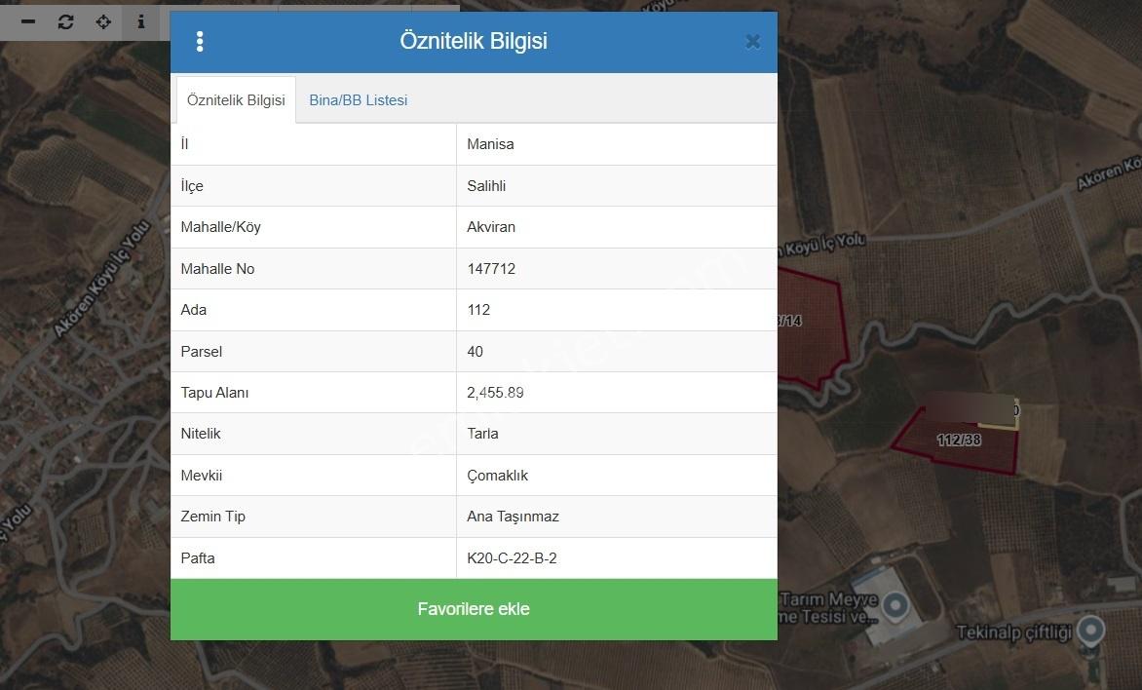Click the Tapu Alanı value 2,455.89

click(495, 393)
